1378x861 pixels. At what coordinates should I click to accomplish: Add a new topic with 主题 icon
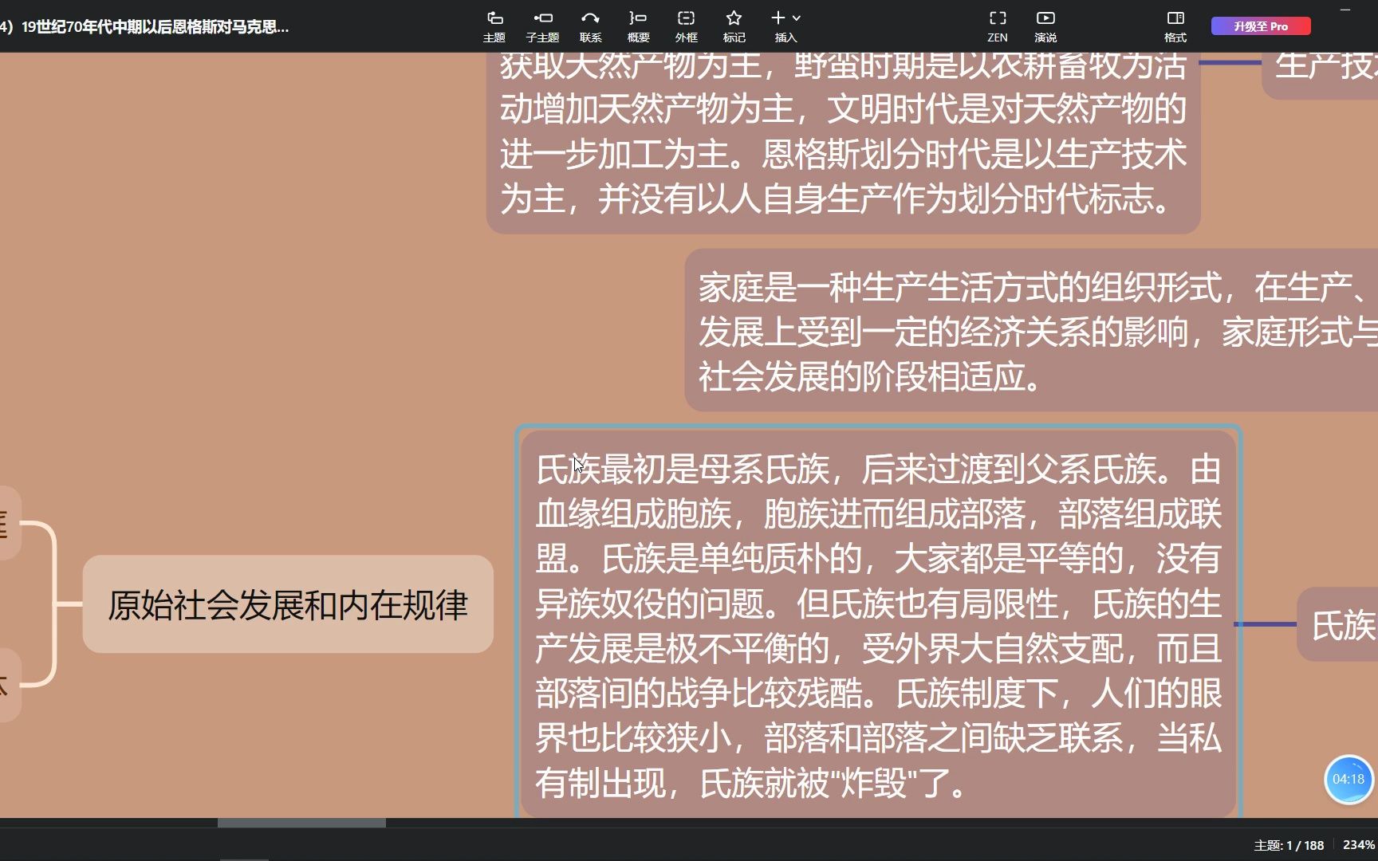point(494,26)
